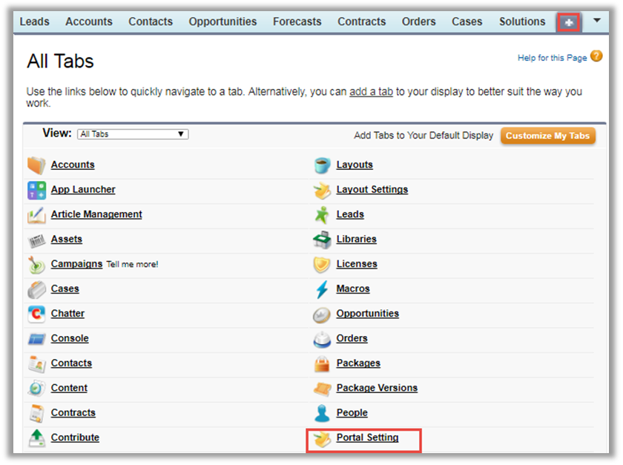Expand the tab bar overflow arrow

597,21
